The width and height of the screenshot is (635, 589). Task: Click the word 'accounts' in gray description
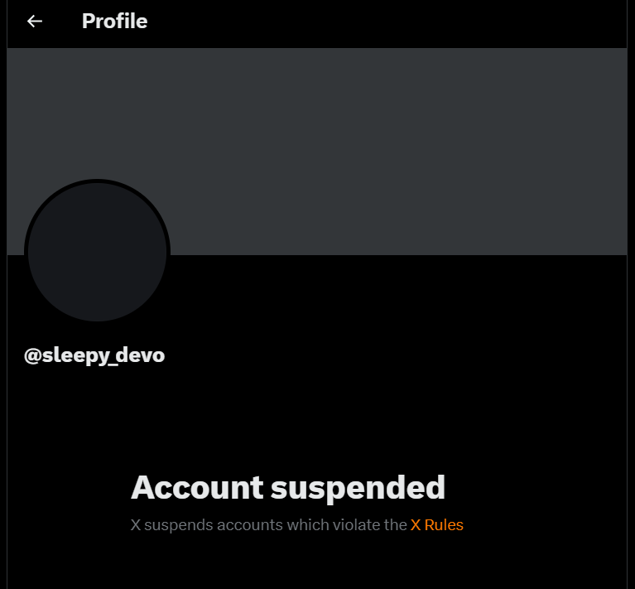click(250, 524)
